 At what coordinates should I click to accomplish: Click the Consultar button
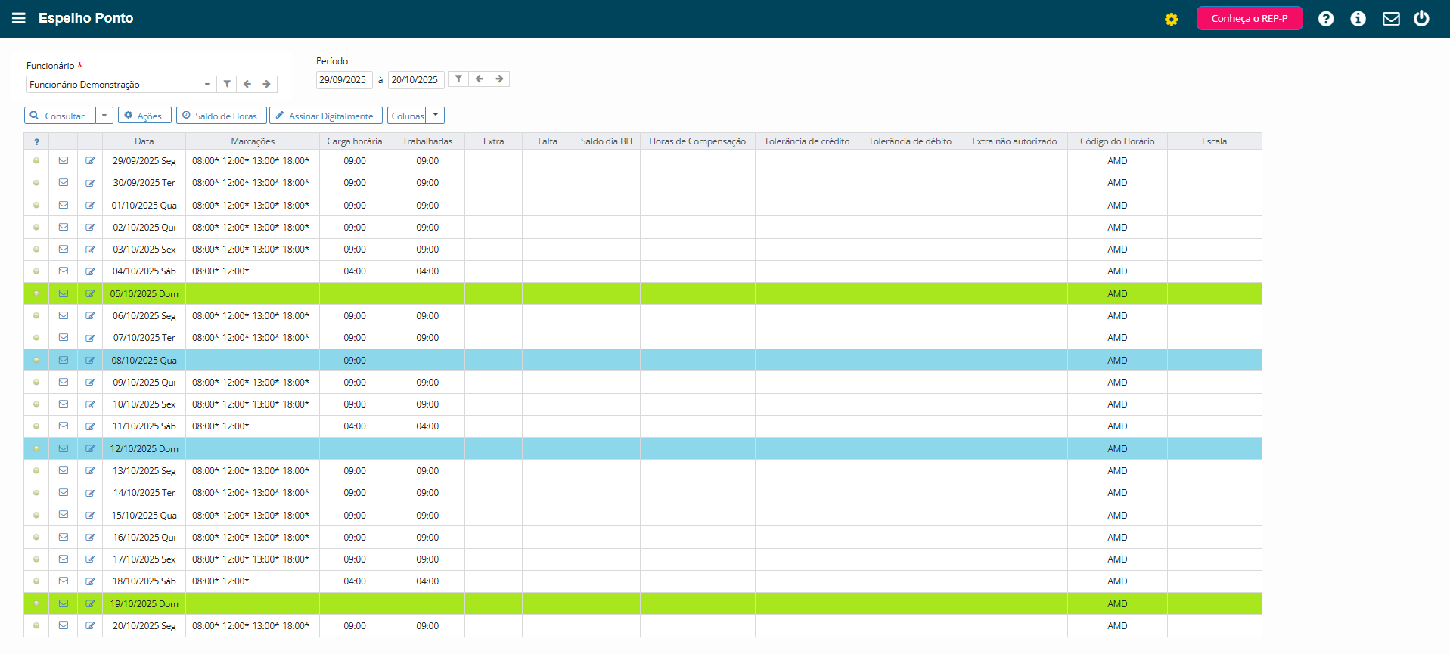coord(60,116)
